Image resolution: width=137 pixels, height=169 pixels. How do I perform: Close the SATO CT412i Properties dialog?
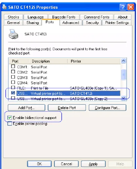pos(131,7)
